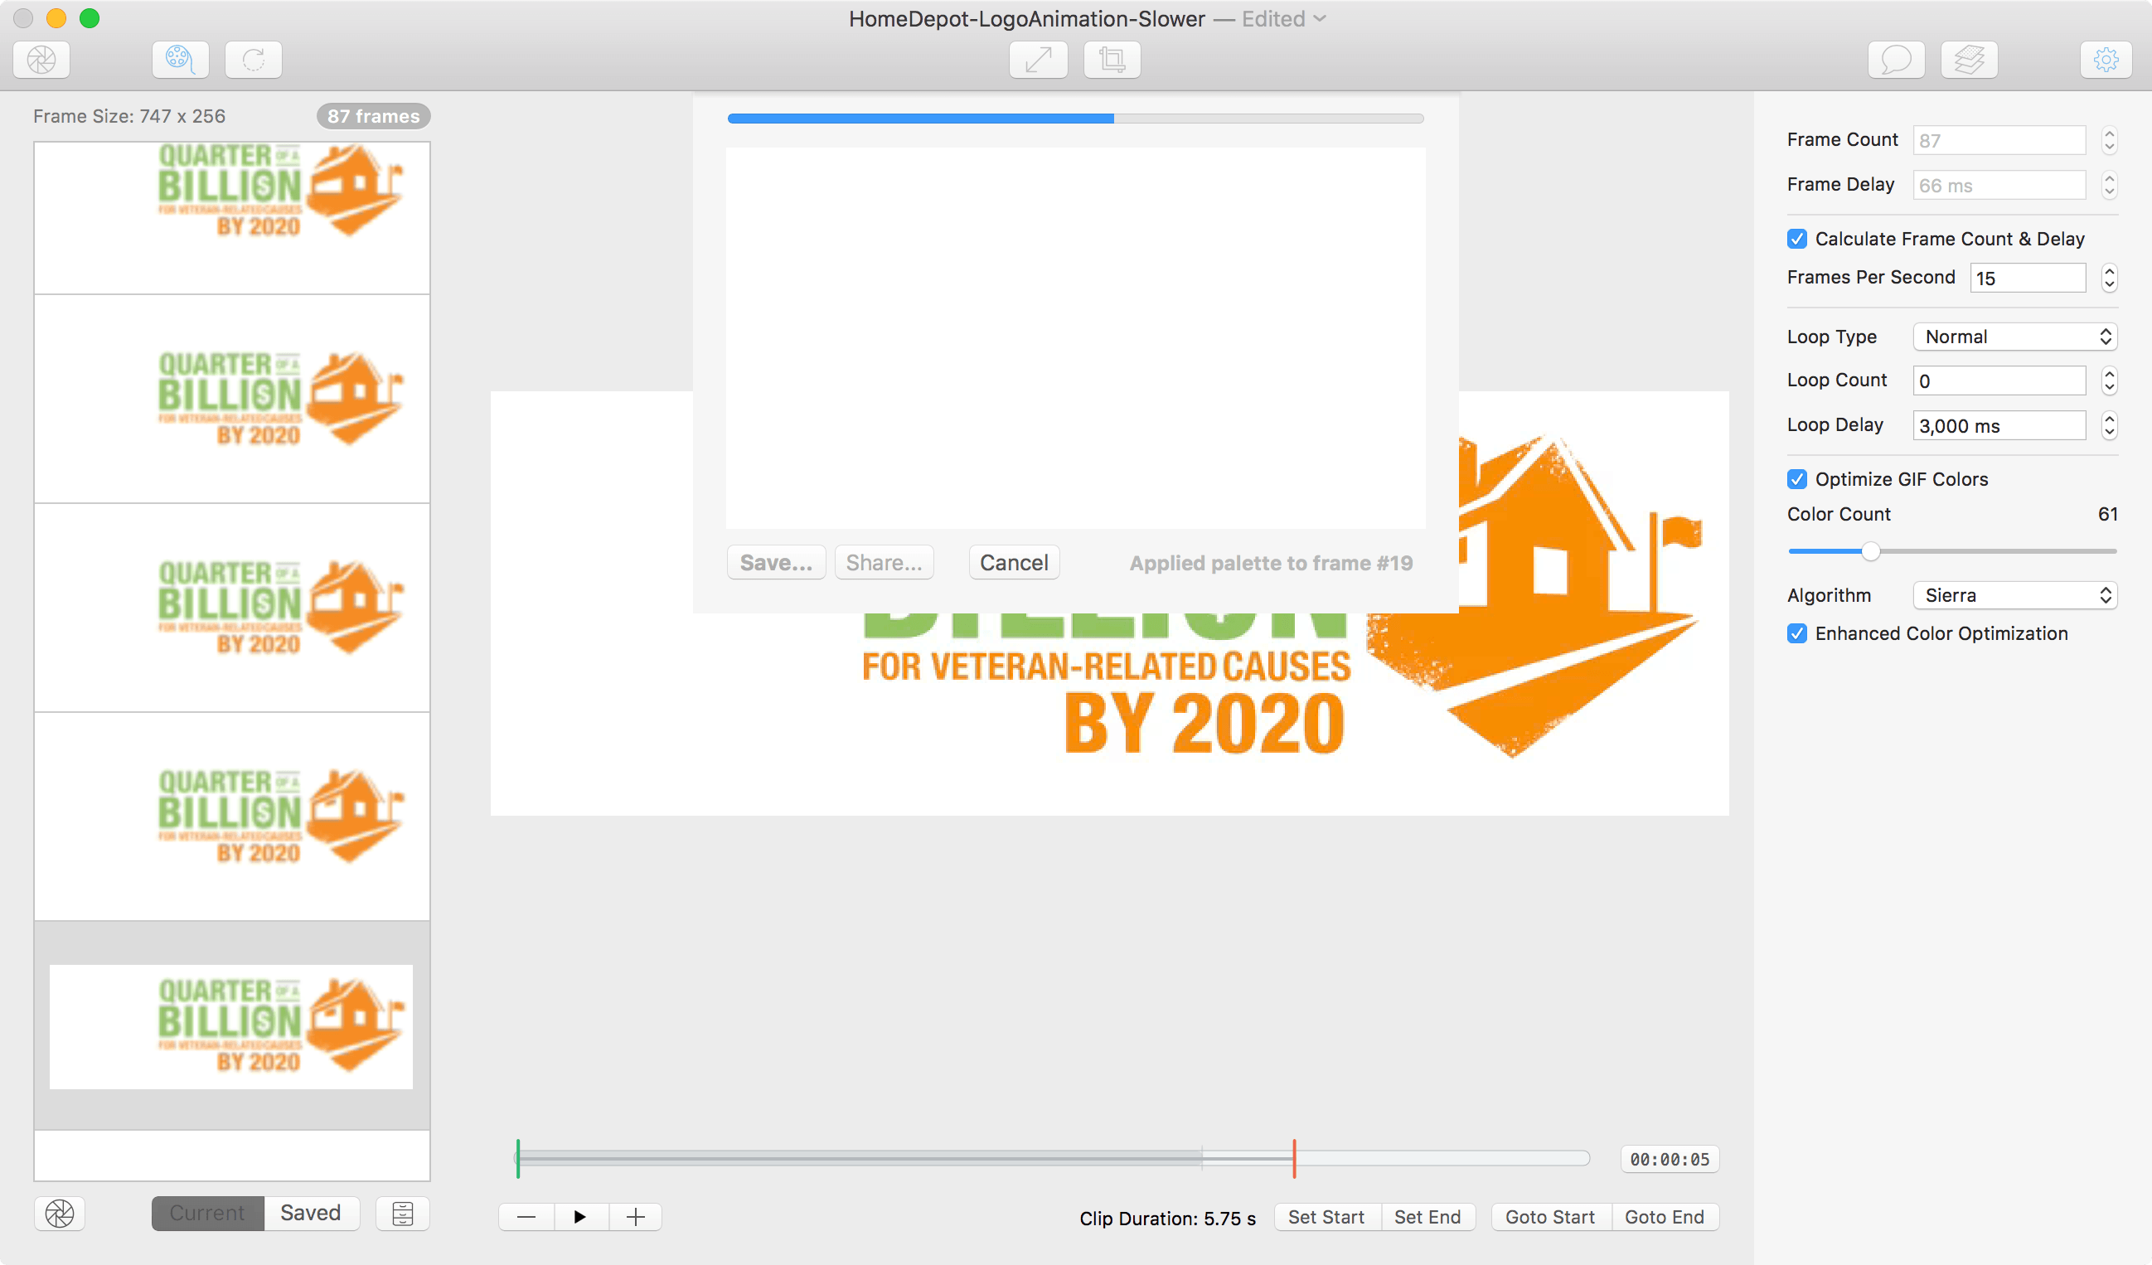The image size is (2152, 1265).
Task: Click the Loop Count input field
Action: pos(1999,380)
